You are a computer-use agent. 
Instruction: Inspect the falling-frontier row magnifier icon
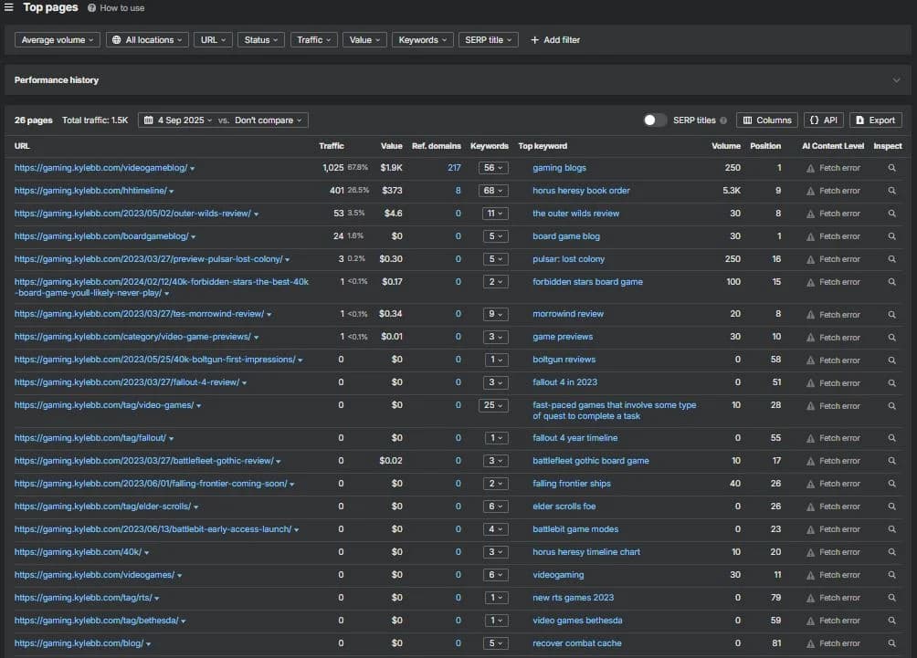(x=891, y=484)
